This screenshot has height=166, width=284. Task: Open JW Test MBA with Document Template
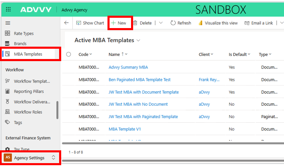click(143, 92)
